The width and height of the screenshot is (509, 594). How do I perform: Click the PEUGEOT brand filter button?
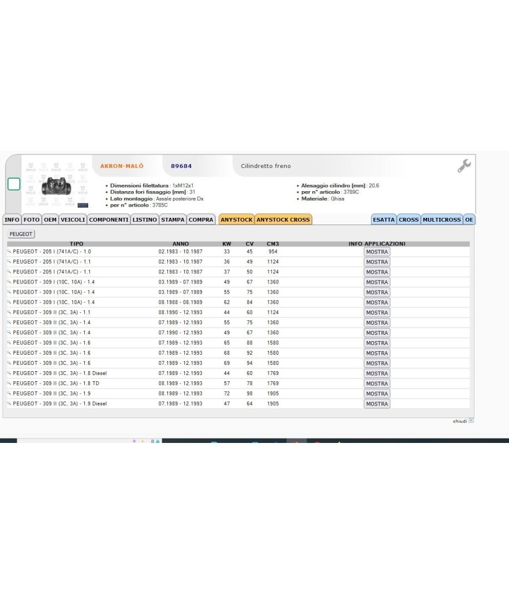point(21,234)
